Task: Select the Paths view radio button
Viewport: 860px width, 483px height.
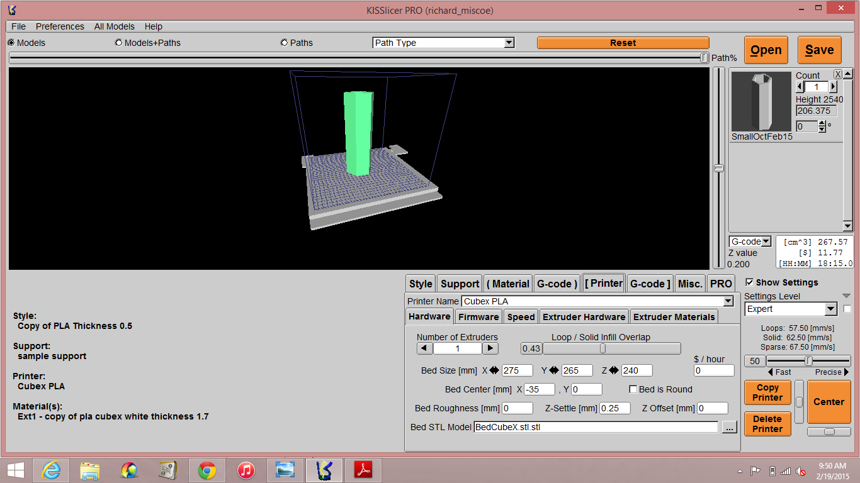Action: (285, 43)
